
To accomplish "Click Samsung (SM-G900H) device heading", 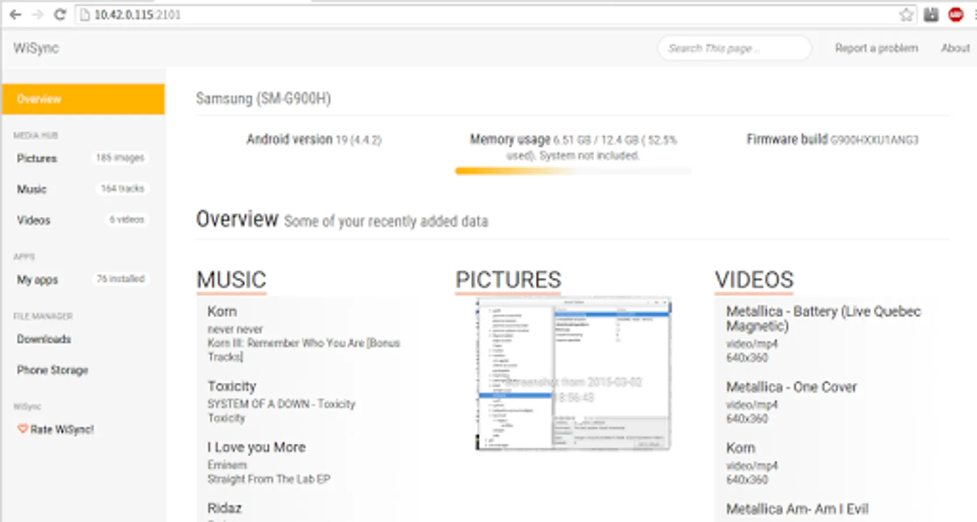I will pyautogui.click(x=263, y=99).
